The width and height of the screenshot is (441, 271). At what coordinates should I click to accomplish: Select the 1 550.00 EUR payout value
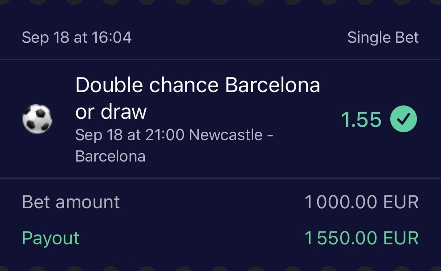(x=361, y=238)
